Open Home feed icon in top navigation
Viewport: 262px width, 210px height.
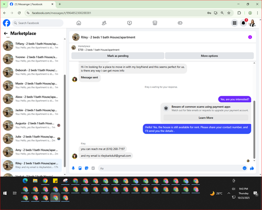tap(79, 23)
